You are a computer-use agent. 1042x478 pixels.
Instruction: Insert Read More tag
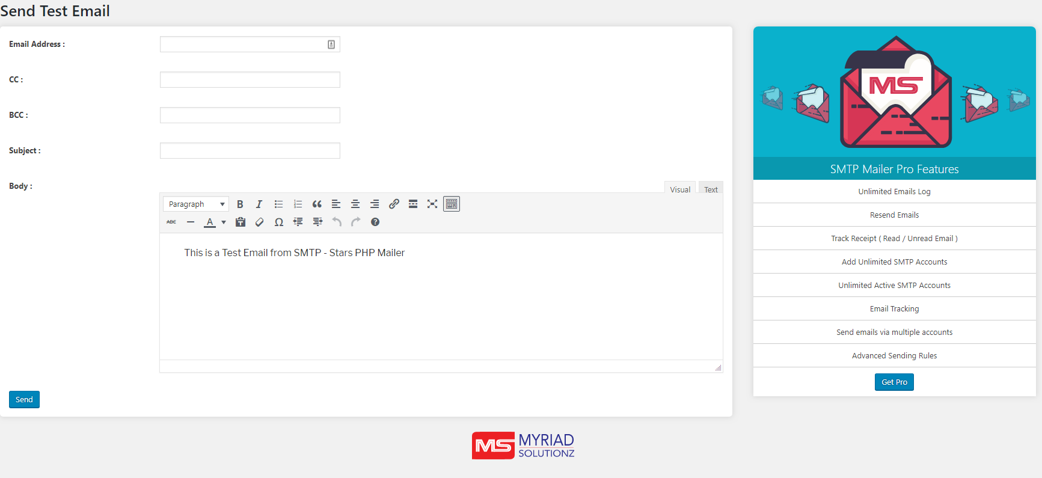pos(413,204)
